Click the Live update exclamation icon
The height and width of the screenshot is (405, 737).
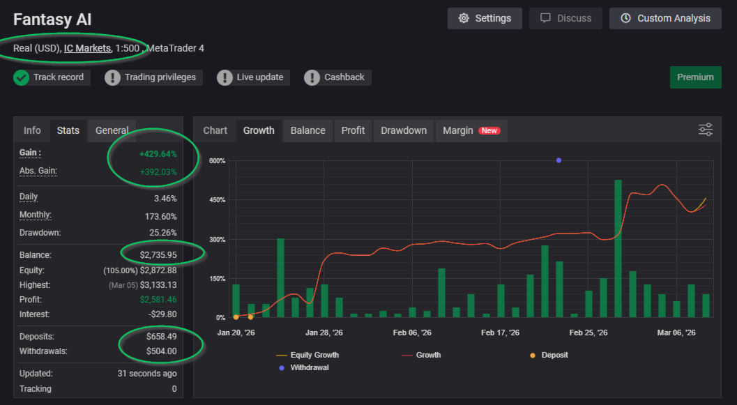[225, 77]
